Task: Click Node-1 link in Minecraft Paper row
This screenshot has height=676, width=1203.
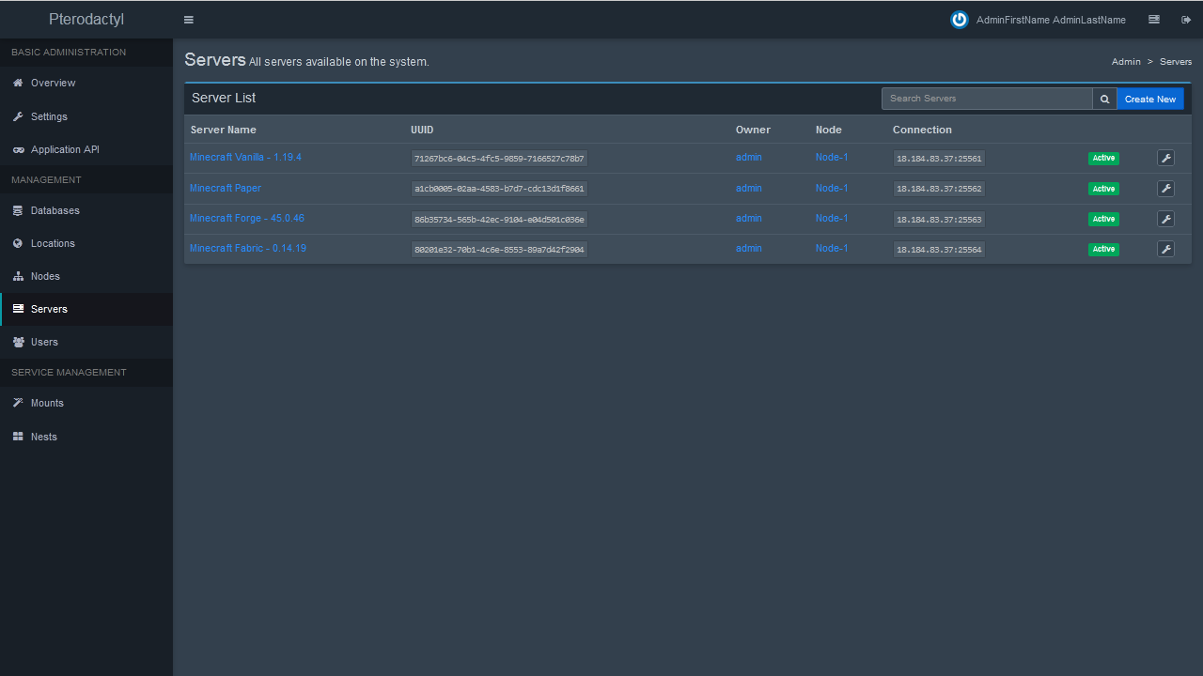Action: (x=832, y=188)
